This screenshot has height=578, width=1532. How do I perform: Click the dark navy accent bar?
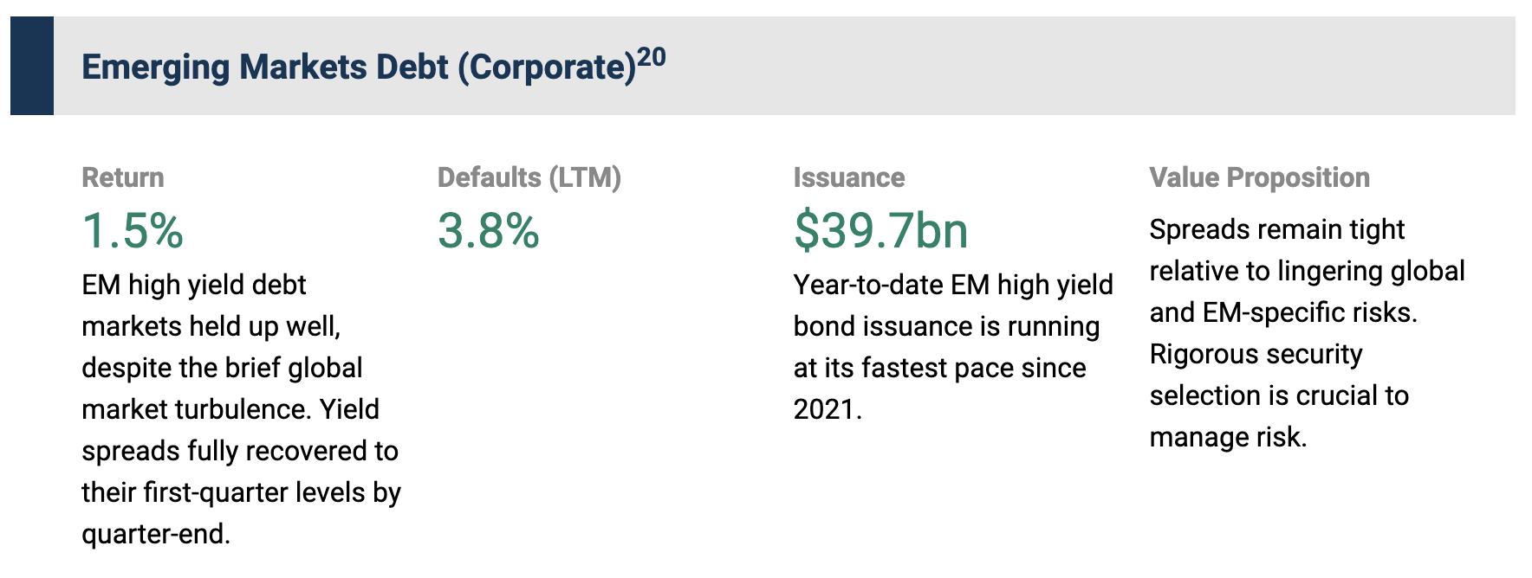pyautogui.click(x=32, y=66)
